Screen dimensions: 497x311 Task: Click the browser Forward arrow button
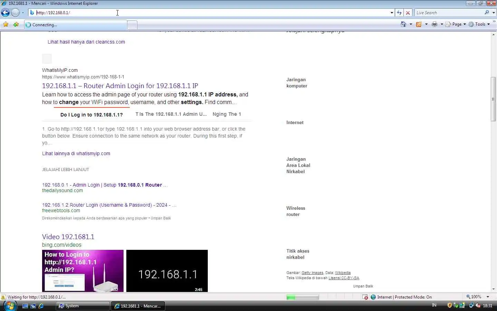tap(15, 13)
